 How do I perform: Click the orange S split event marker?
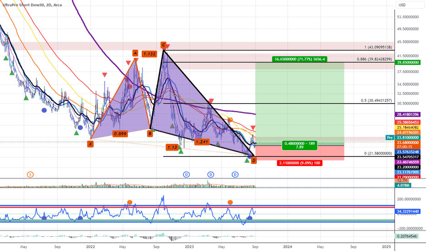pos(30,174)
